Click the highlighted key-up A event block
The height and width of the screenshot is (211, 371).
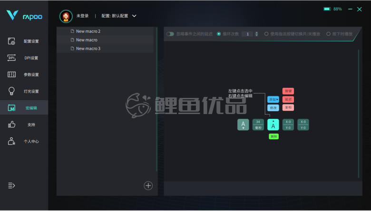[x=273, y=125]
